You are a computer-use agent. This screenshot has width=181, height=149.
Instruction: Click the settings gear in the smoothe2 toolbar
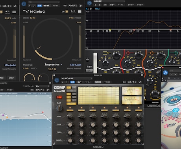50,94
